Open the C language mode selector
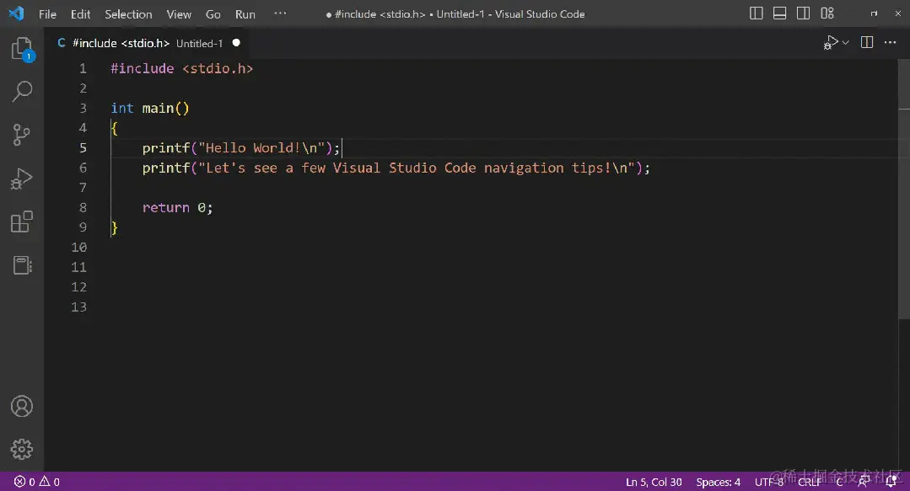Screen dimensions: 910x491 pos(839,483)
